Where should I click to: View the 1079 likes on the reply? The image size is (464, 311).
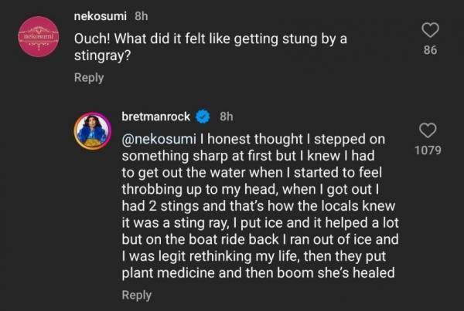(x=428, y=150)
